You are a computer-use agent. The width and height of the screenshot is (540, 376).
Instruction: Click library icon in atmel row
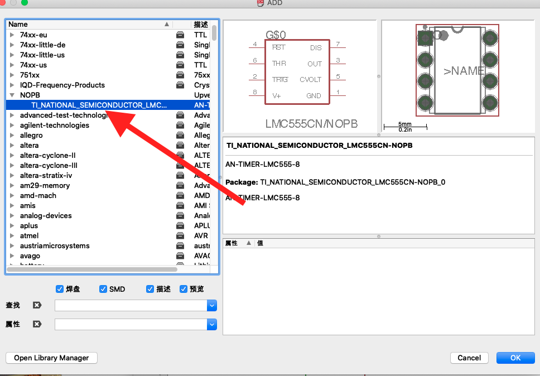tap(180, 235)
